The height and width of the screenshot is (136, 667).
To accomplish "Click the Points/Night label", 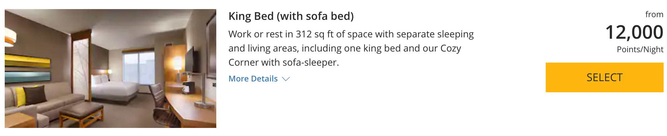I will (x=640, y=49).
